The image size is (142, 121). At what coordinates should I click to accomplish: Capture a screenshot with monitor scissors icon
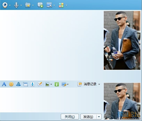click(64, 84)
